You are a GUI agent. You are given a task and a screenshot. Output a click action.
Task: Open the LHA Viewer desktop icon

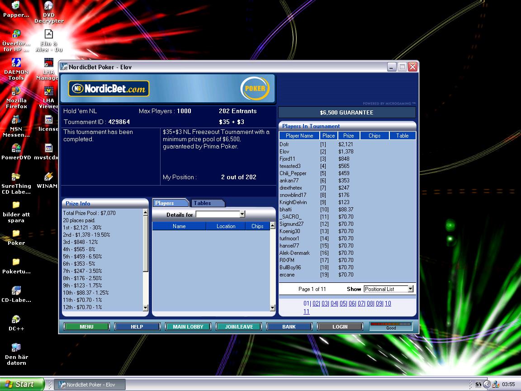[x=48, y=98]
